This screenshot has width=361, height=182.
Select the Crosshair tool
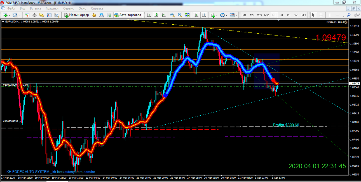[x=321, y=15]
